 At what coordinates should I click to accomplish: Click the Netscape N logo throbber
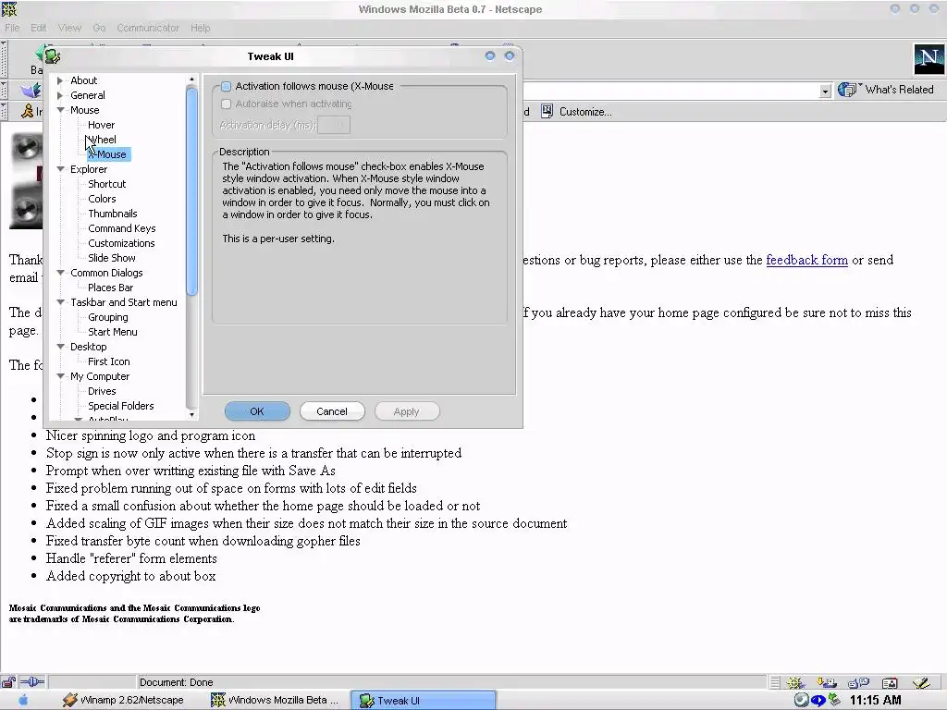[929, 59]
